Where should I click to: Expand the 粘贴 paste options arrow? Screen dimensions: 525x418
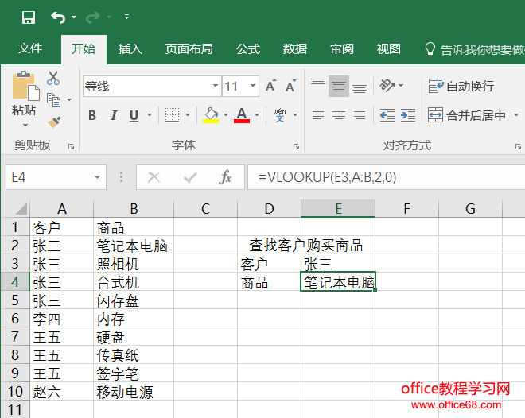(25, 125)
